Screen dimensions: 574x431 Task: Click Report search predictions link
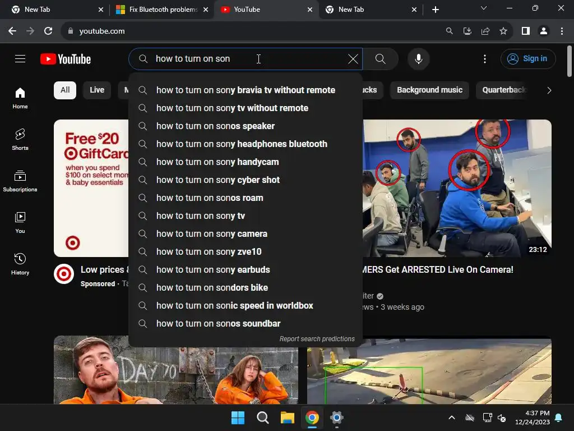tap(317, 339)
